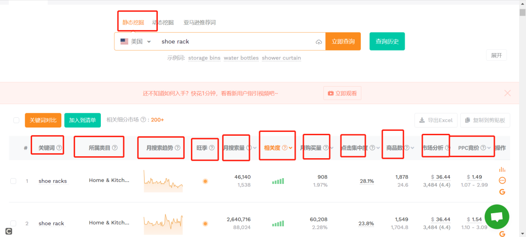The image size is (526, 237).
Task: Click the question mark beside PPC竞价
Action: pyautogui.click(x=483, y=147)
